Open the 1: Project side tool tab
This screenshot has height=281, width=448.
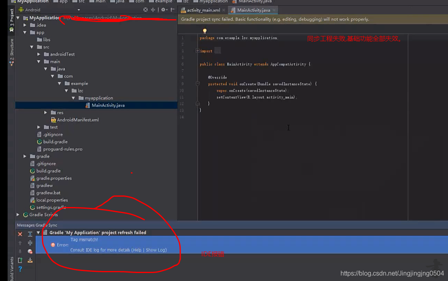[x=12, y=20]
